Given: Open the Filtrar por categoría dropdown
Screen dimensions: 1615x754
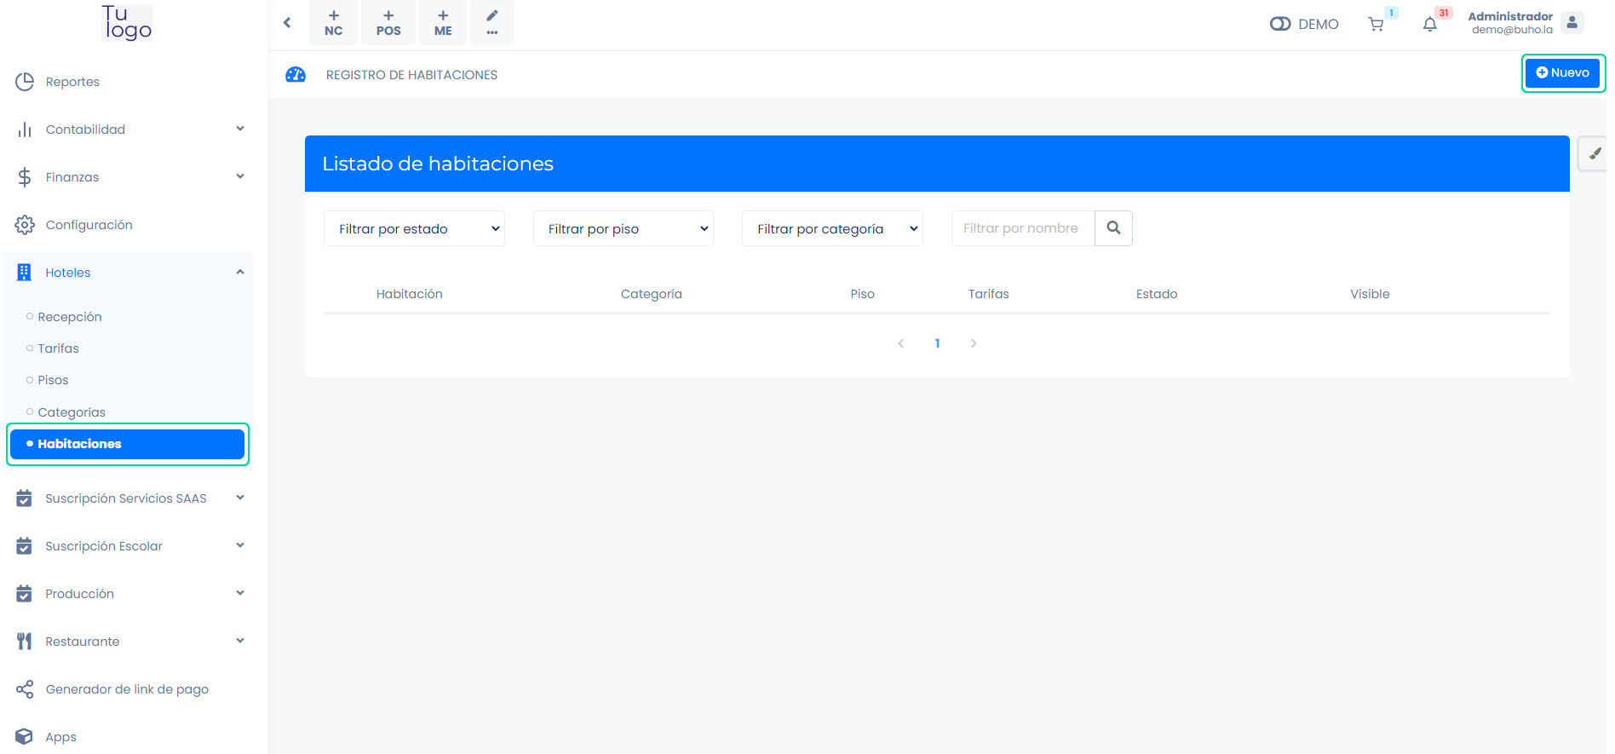Looking at the screenshot, I should 832,229.
